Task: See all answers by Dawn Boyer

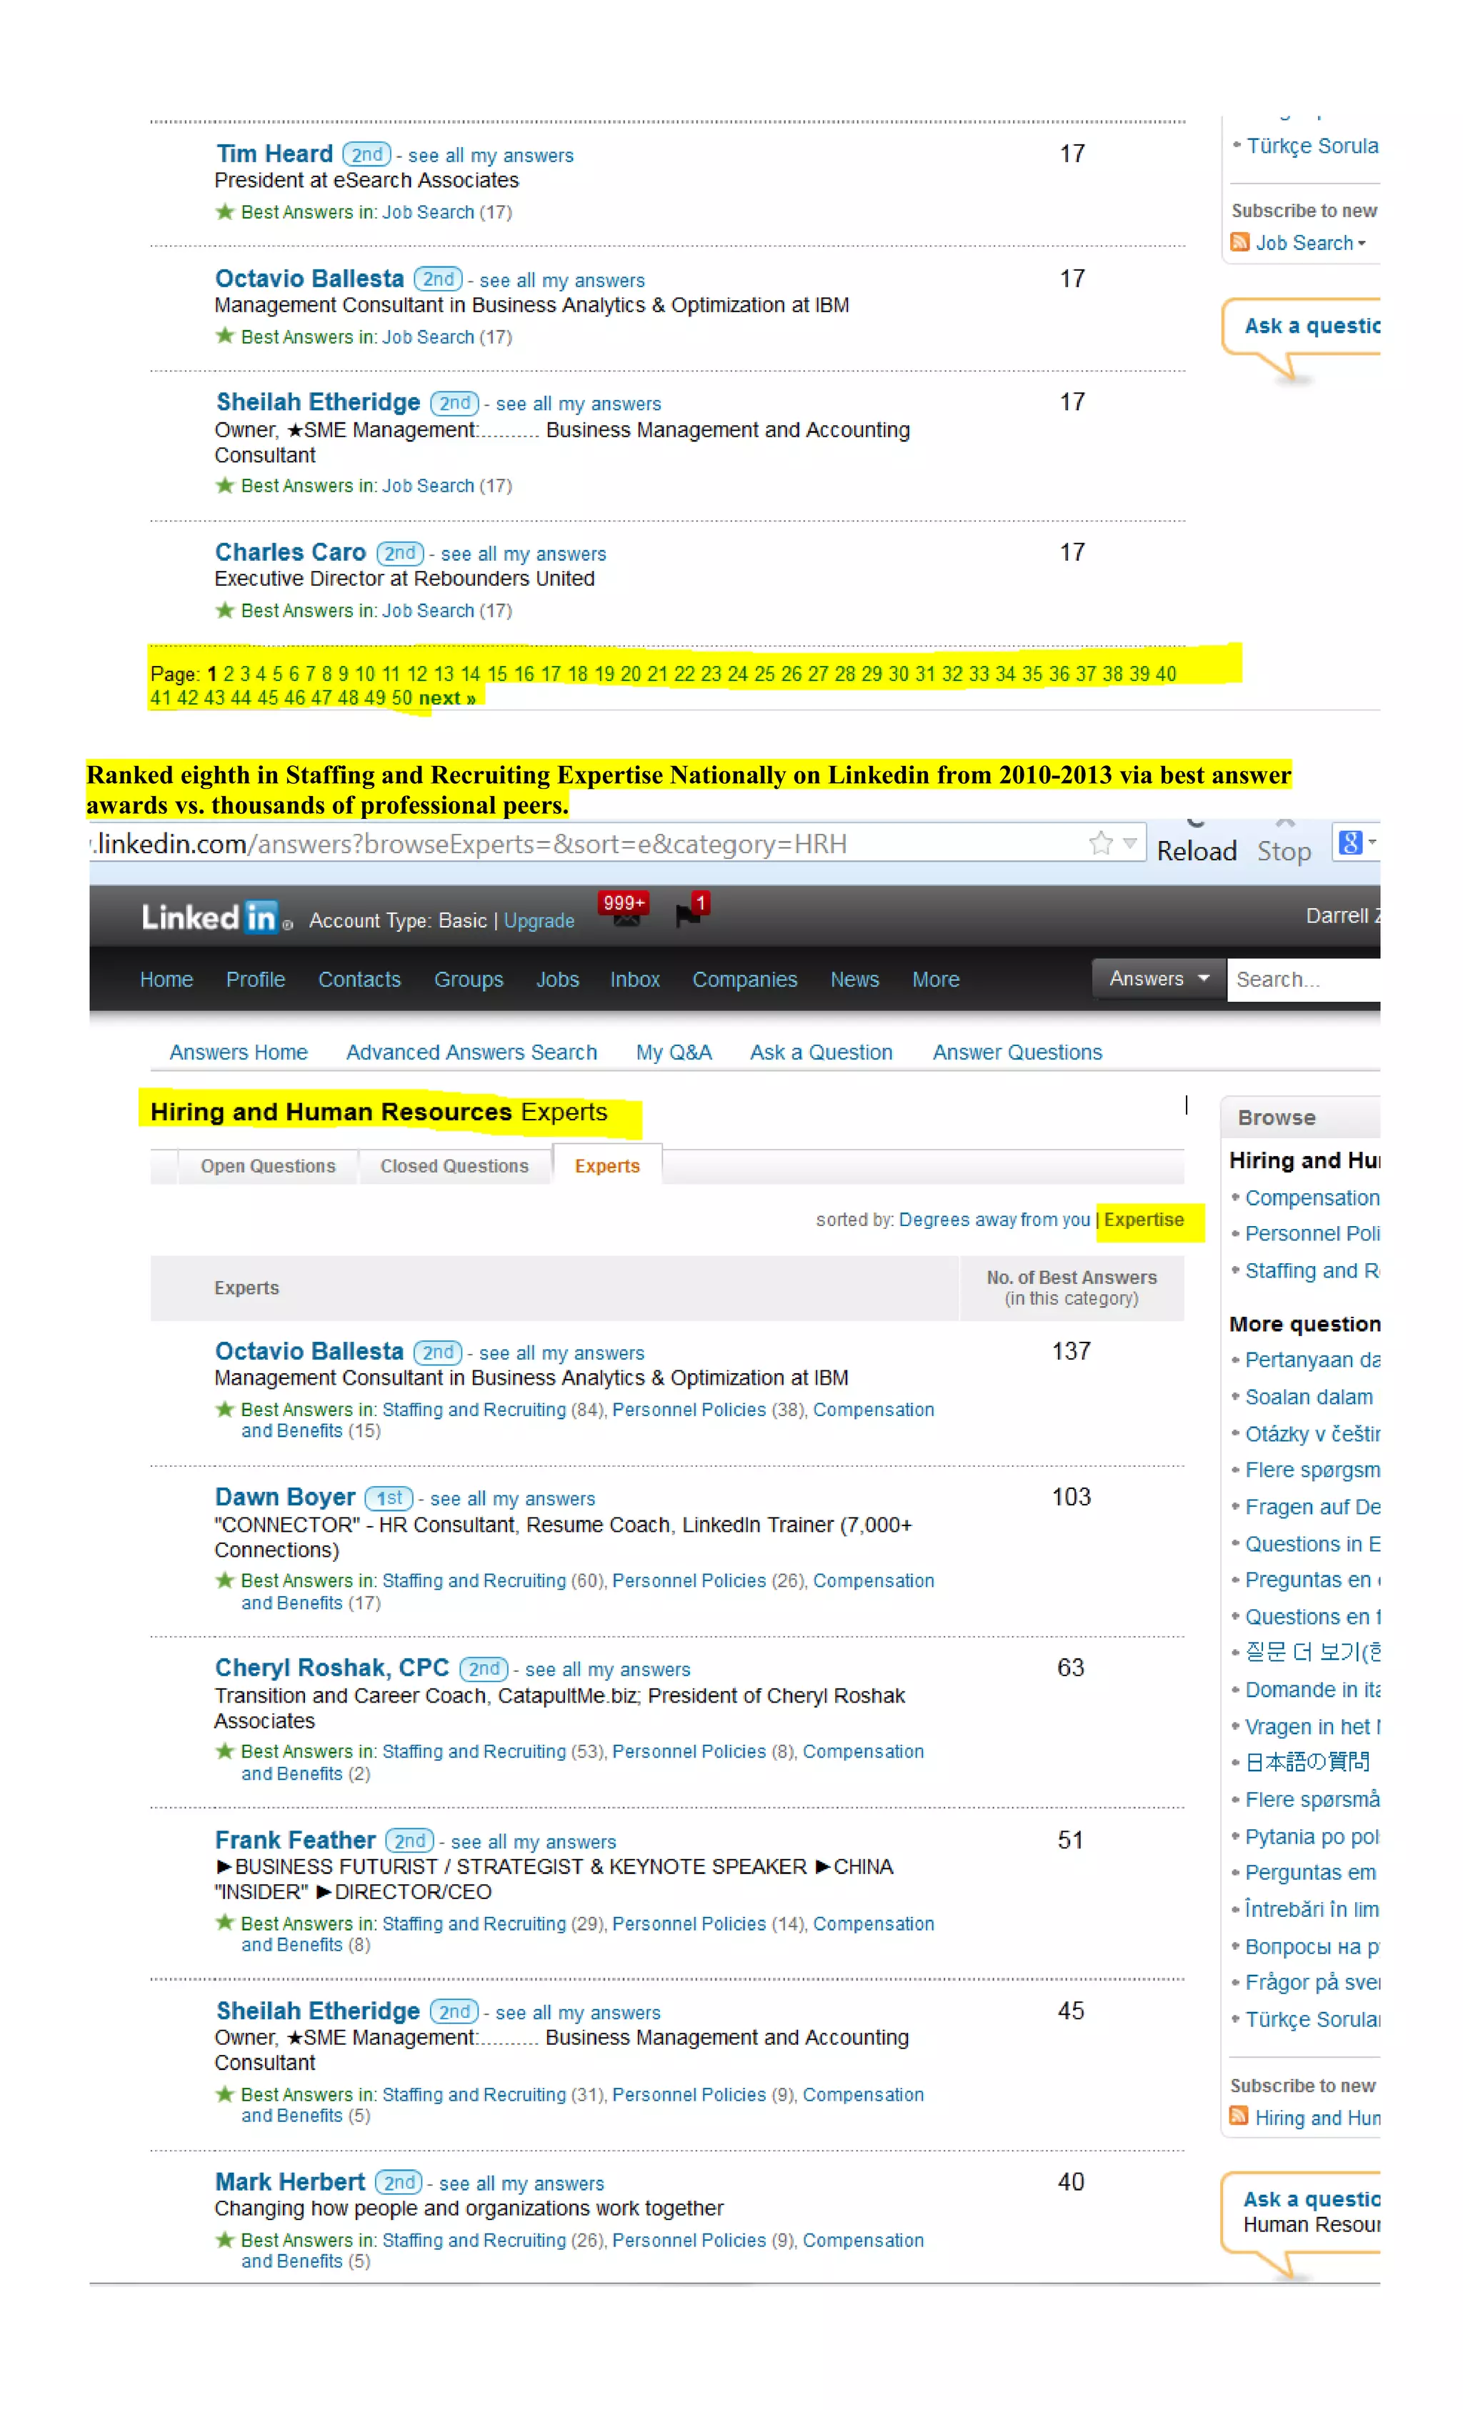Action: 512,1498
